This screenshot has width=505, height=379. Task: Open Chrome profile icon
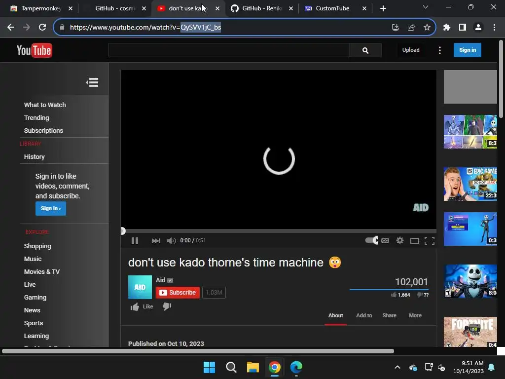(x=478, y=28)
